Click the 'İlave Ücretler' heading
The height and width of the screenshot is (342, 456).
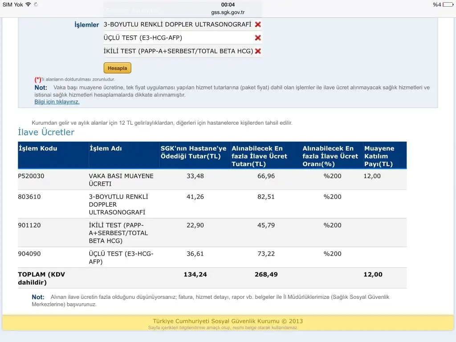(46, 132)
